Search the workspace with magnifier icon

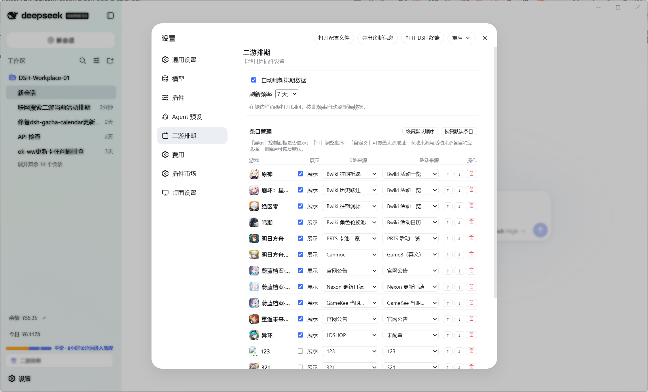(x=83, y=60)
